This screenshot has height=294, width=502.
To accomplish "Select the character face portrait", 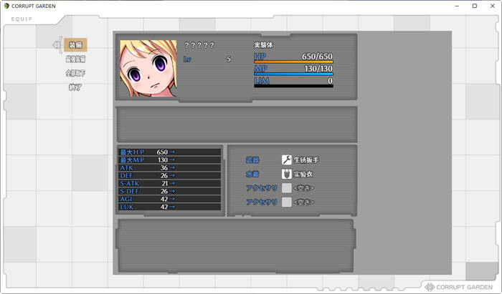I will click(148, 68).
